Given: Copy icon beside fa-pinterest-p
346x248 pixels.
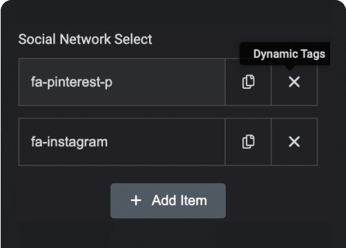Looking at the screenshot, I should click(248, 82).
